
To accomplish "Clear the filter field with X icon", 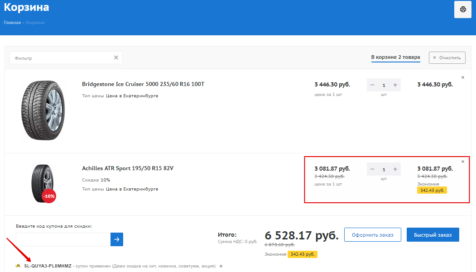I will point(116,57).
